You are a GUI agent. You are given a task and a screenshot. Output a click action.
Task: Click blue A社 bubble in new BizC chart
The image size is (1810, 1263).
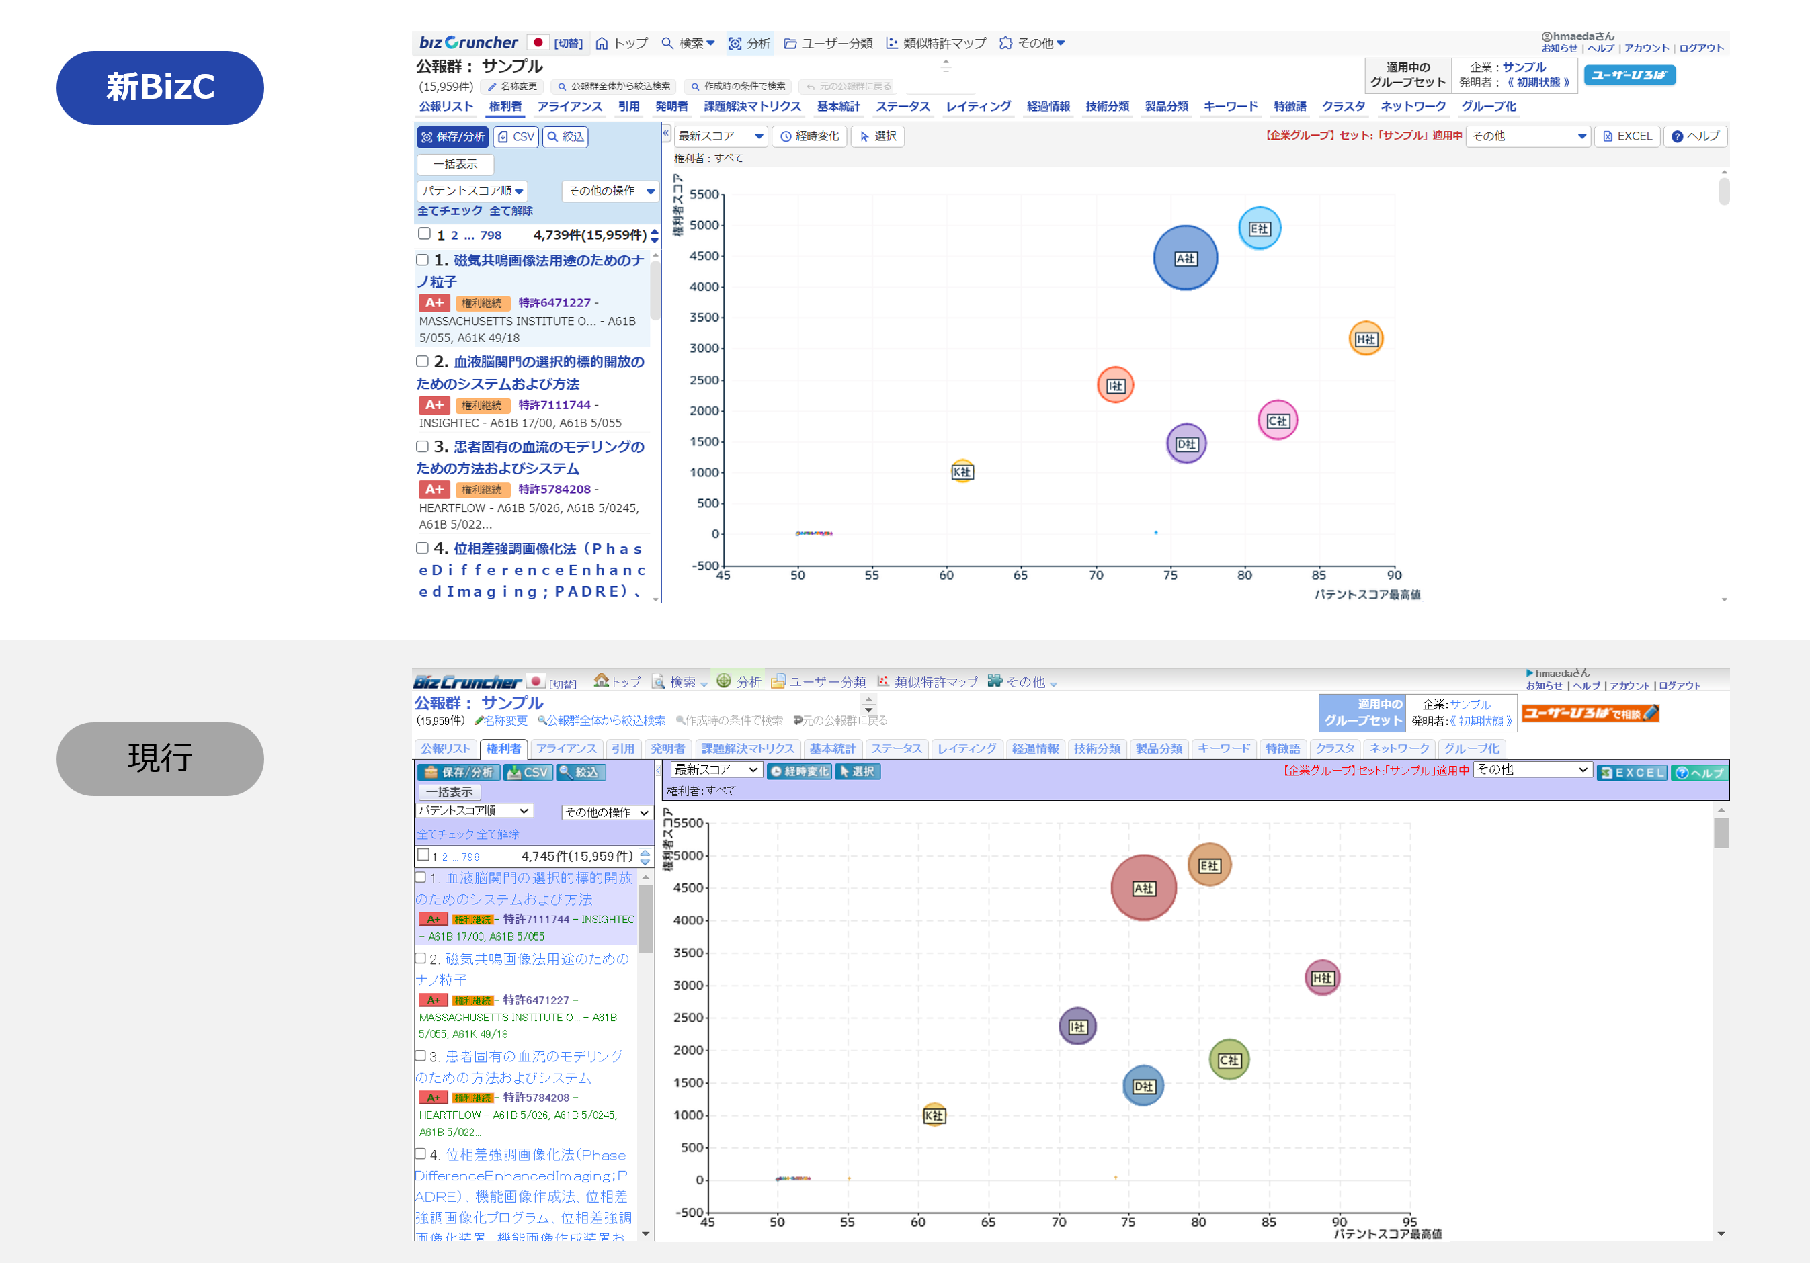click(1184, 259)
